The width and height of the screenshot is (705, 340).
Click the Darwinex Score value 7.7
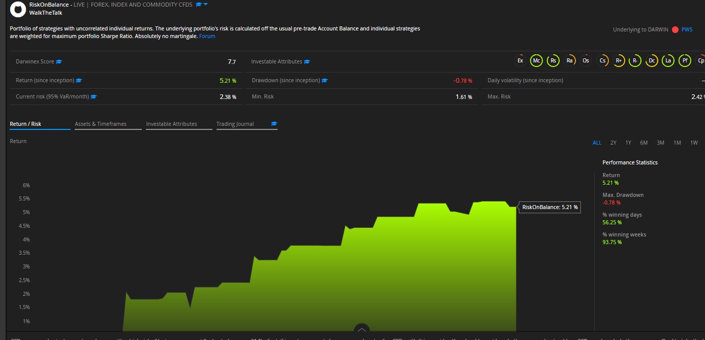click(232, 62)
